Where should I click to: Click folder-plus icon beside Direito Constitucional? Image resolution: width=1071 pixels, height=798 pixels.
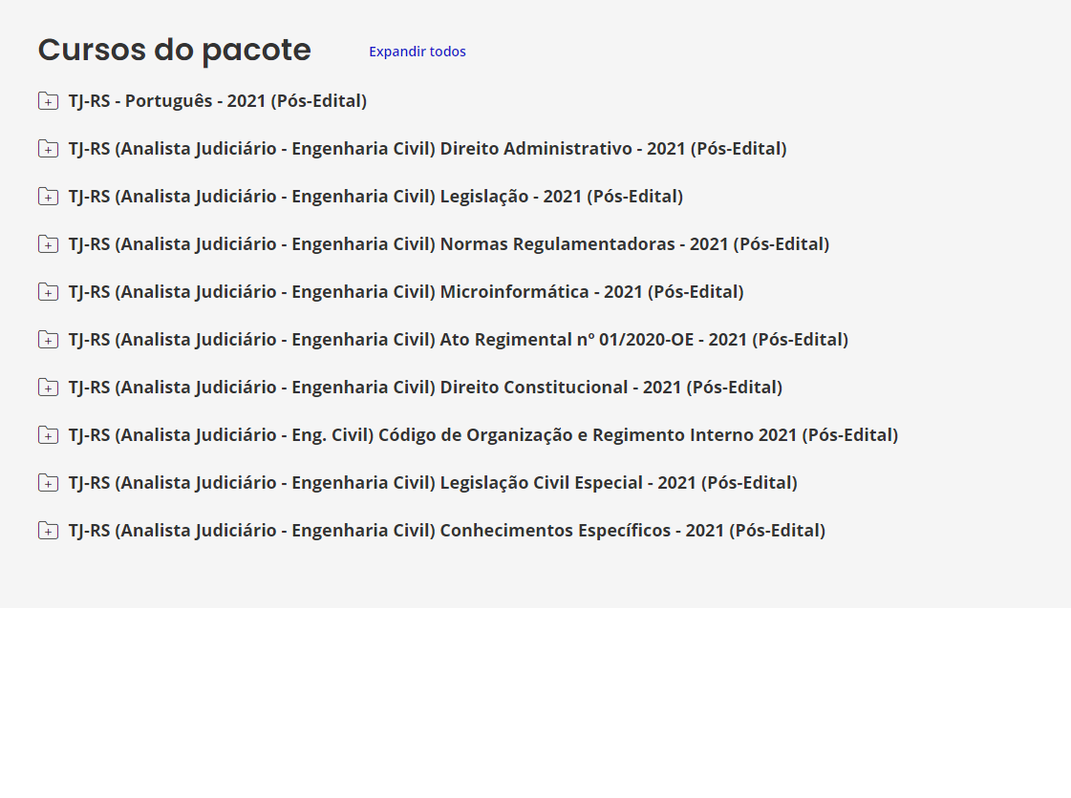tap(48, 388)
